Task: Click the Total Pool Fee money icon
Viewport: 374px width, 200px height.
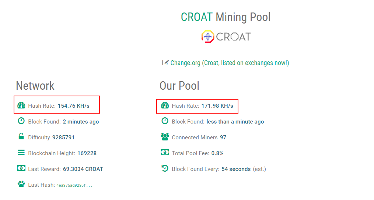Action: 165,152
